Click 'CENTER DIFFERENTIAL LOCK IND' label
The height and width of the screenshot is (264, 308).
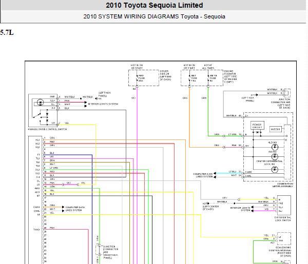tap(269, 163)
